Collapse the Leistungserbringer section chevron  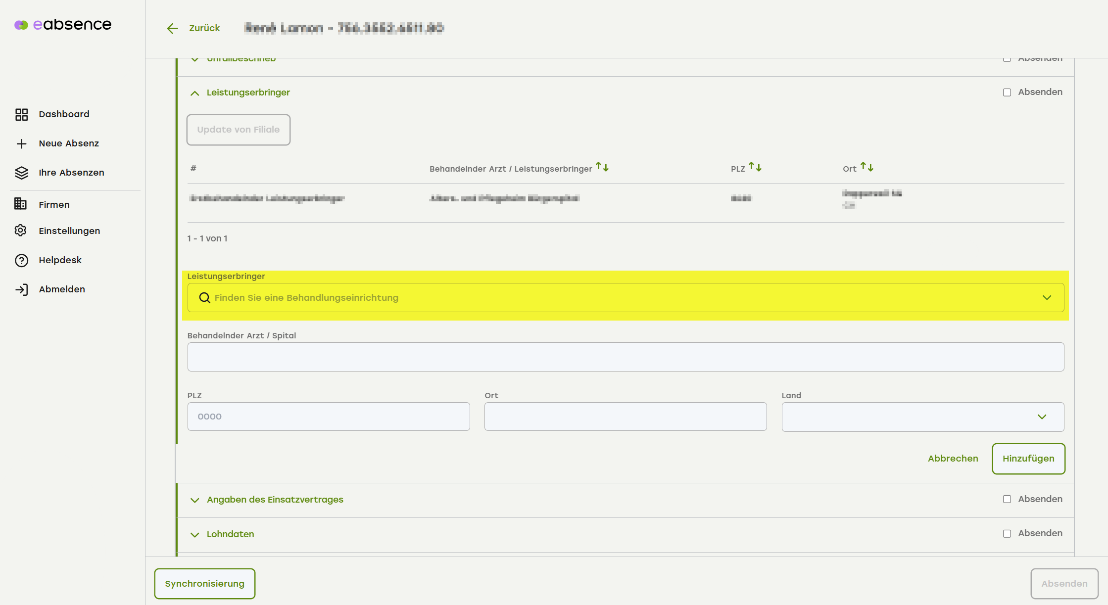click(195, 93)
